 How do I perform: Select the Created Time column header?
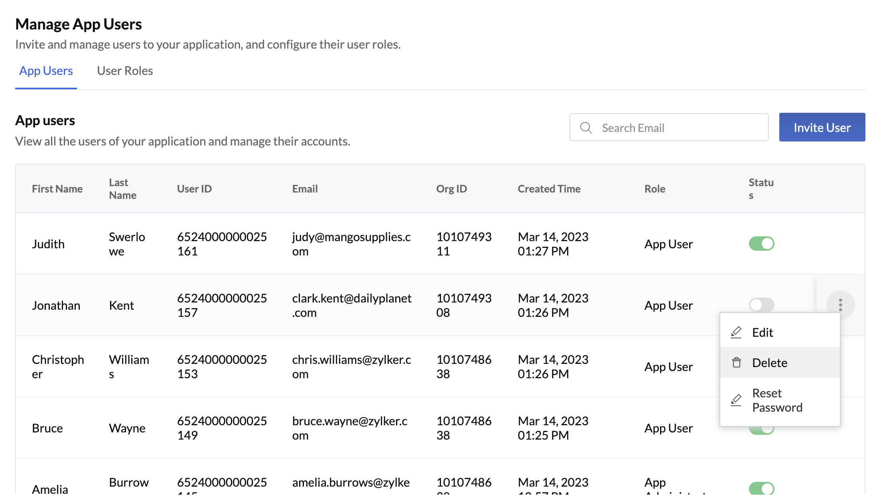coord(549,189)
